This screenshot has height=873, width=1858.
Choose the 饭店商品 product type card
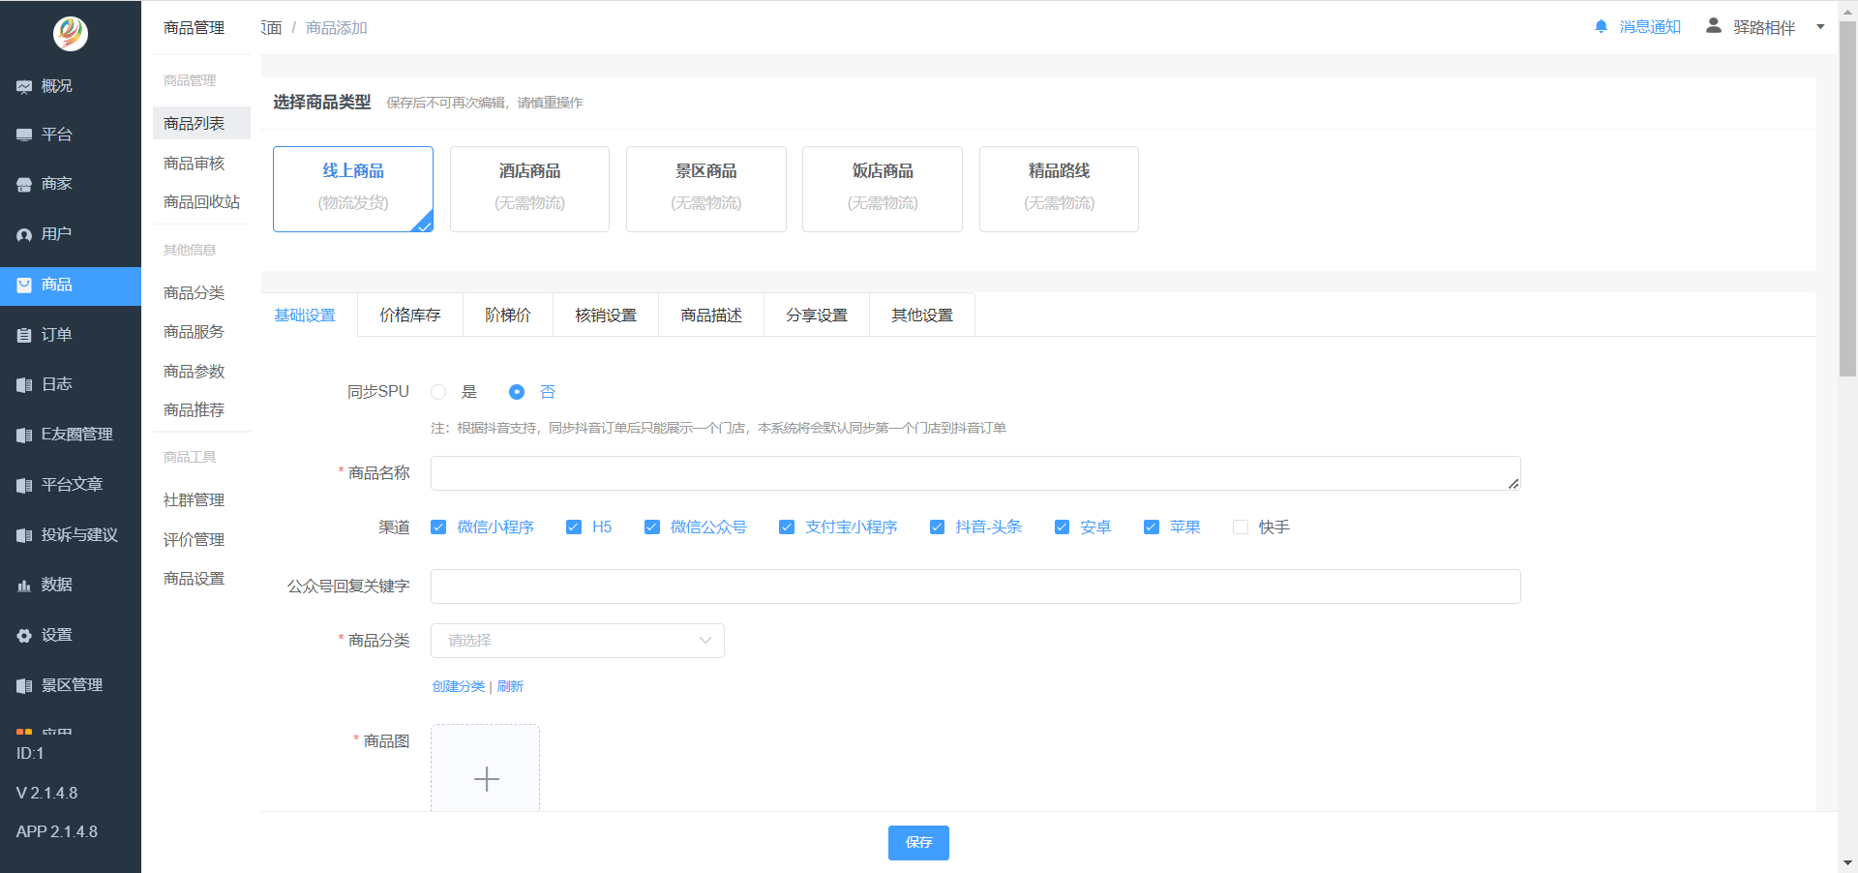point(883,189)
